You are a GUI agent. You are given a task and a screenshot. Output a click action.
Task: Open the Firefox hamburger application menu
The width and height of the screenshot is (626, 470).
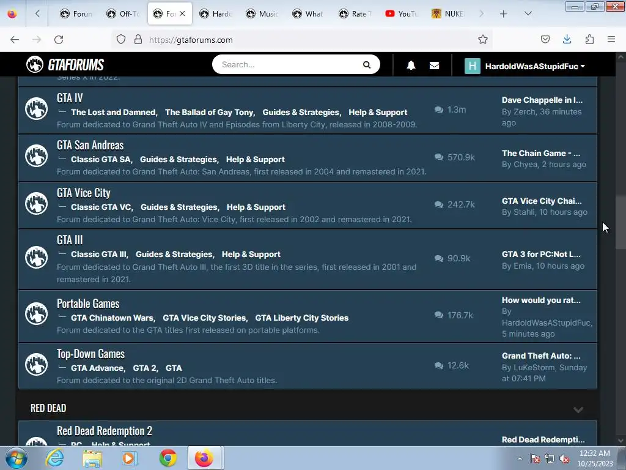(611, 39)
